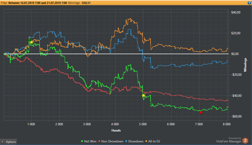252x145 pixels.
Task: Click the $20,00 axis label
Action: 236,33
